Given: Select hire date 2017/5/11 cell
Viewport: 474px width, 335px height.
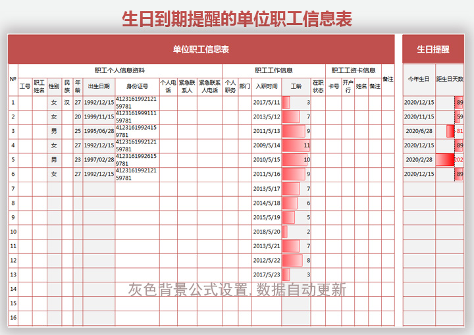Looking at the screenshot, I should click(x=267, y=103).
